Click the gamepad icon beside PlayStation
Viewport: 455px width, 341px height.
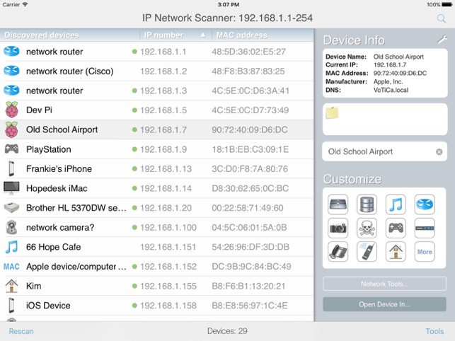coord(11,149)
